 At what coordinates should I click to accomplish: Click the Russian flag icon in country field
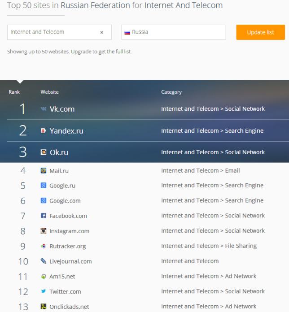tap(127, 32)
